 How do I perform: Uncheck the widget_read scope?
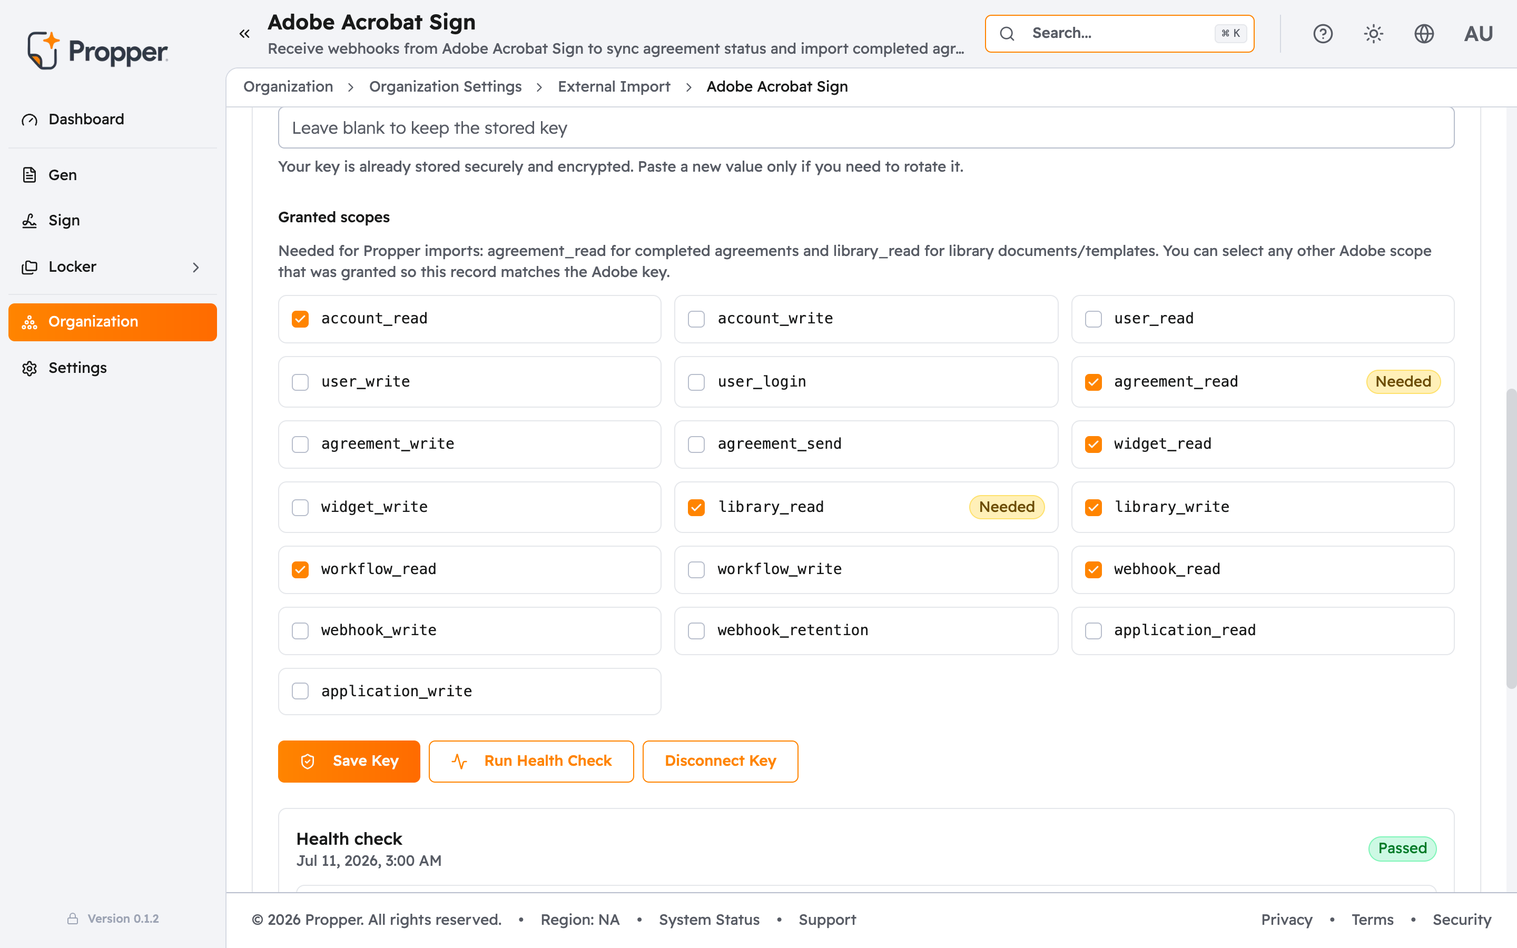point(1094,445)
